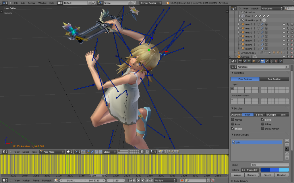294x183 pixels.
Task: Uncheck the Colors checkbox
Action: pyautogui.click(x=262, y=120)
